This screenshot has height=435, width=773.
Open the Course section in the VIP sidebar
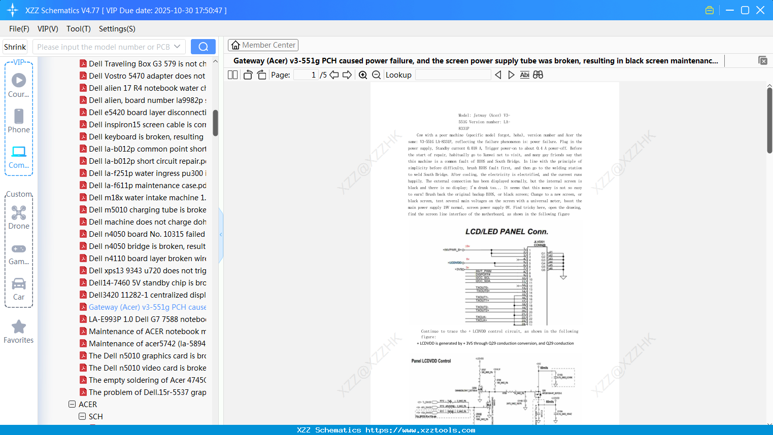pyautogui.click(x=19, y=85)
